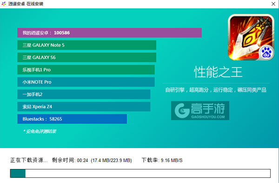
Task: Click the 17.4 MB/223.9 MB size text
Action: coord(111,160)
